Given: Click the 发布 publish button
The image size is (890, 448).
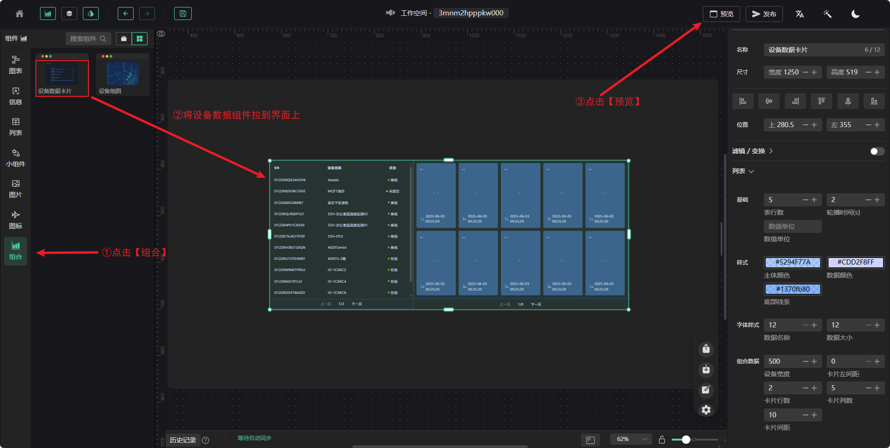Looking at the screenshot, I should [x=764, y=14].
